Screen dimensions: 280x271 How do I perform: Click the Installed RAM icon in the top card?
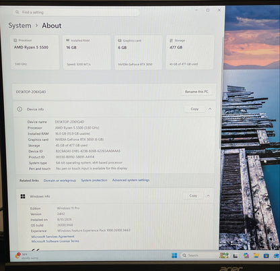[67, 40]
